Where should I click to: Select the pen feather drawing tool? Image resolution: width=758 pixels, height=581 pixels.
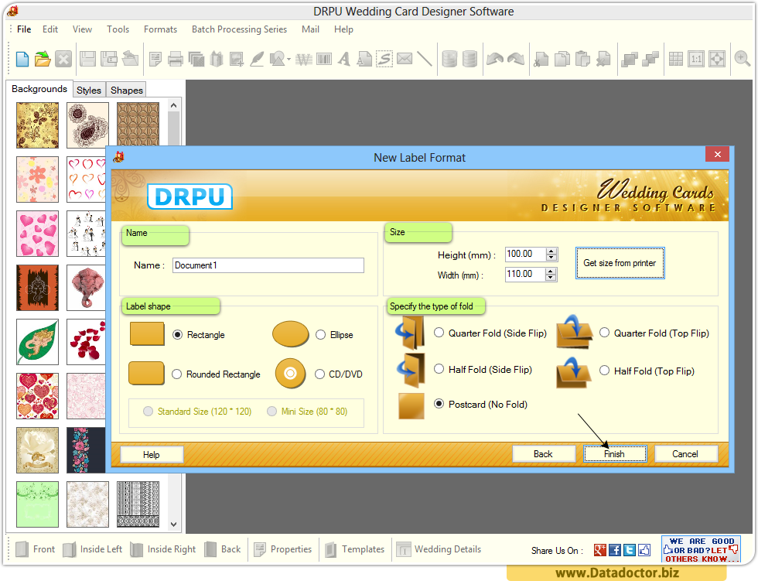pos(257,60)
